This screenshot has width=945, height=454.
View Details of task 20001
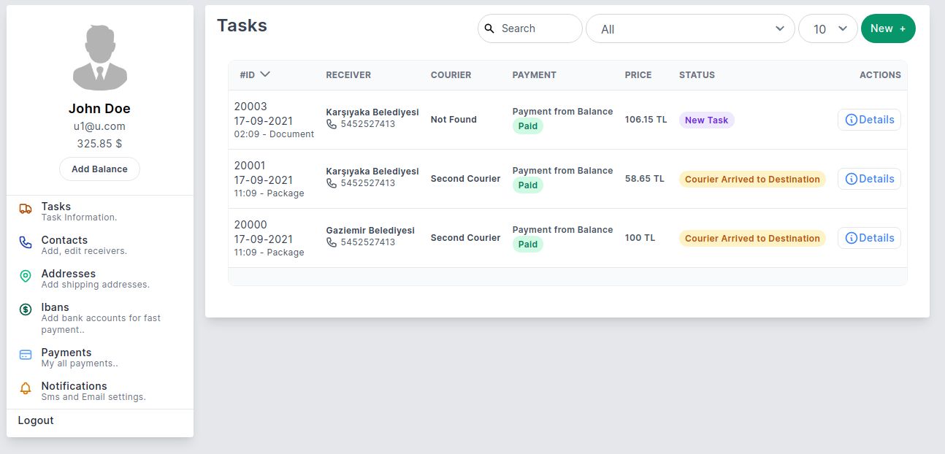click(x=869, y=179)
